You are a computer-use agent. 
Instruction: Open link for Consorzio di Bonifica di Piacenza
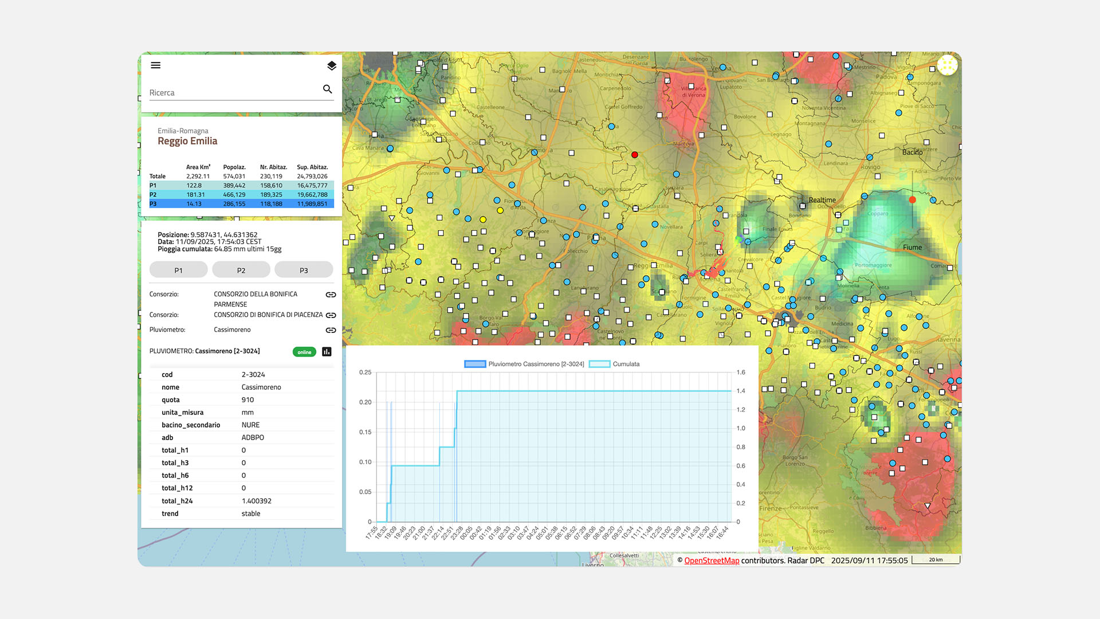coord(331,315)
